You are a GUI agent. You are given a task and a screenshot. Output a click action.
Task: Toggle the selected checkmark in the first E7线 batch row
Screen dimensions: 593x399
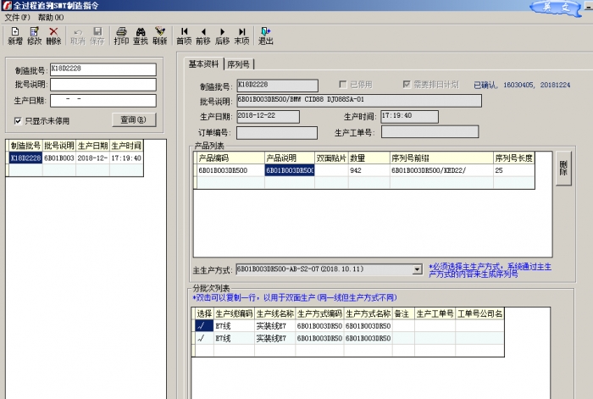pyautogui.click(x=205, y=325)
